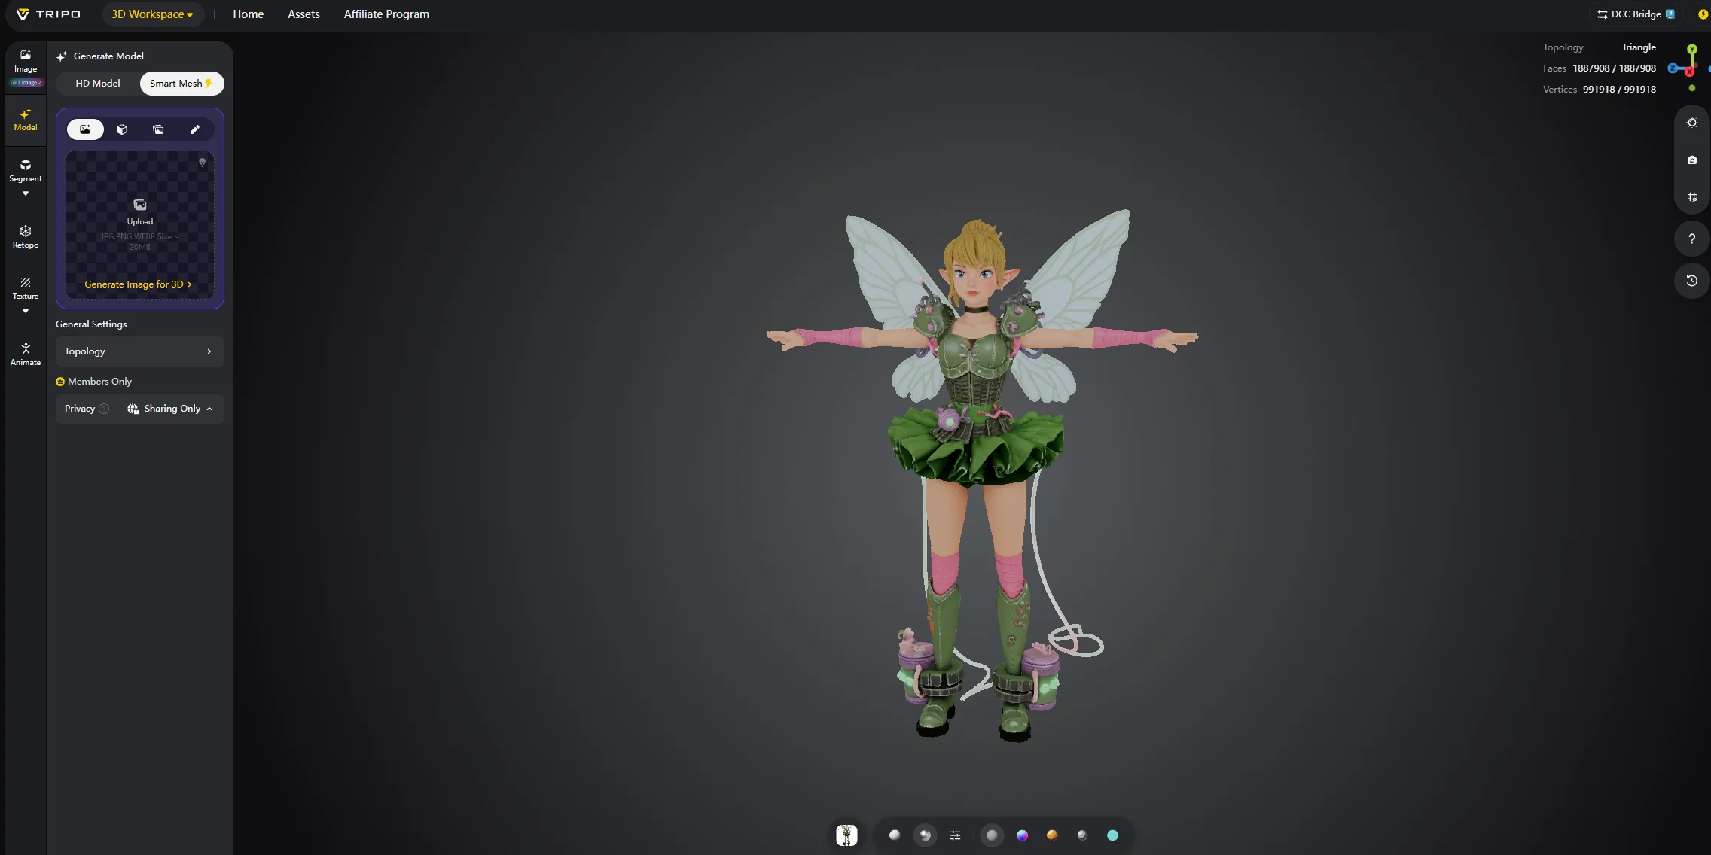Select Smart Mesh mode

point(181,84)
